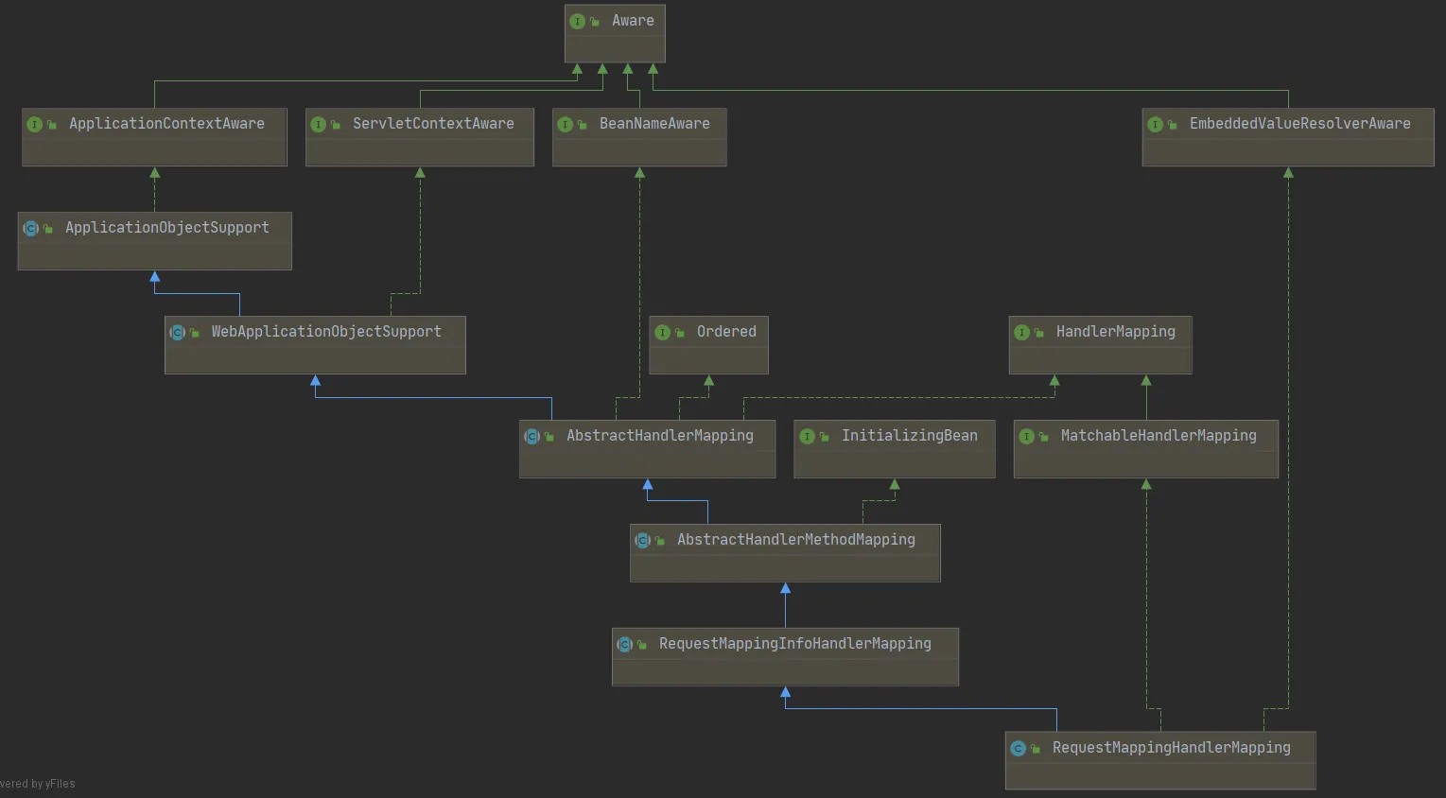1446x798 pixels.
Task: Click the interface icon beside HandlerMapping
Action: tap(1021, 332)
